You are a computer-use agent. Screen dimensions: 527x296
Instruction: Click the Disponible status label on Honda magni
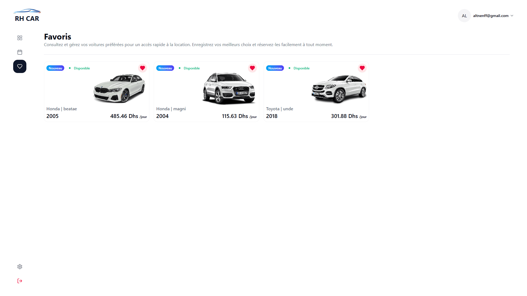pos(191,68)
